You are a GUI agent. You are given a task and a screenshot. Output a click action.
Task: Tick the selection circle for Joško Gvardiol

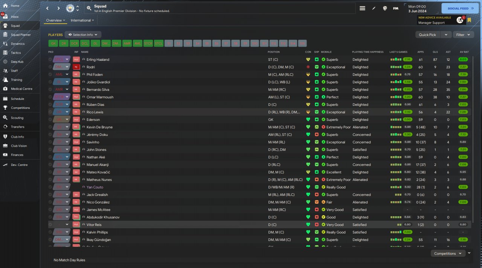(50, 82)
